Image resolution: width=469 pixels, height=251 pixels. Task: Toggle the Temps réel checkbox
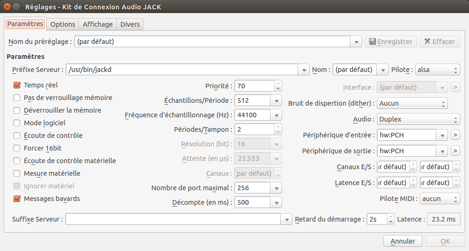coord(17,86)
